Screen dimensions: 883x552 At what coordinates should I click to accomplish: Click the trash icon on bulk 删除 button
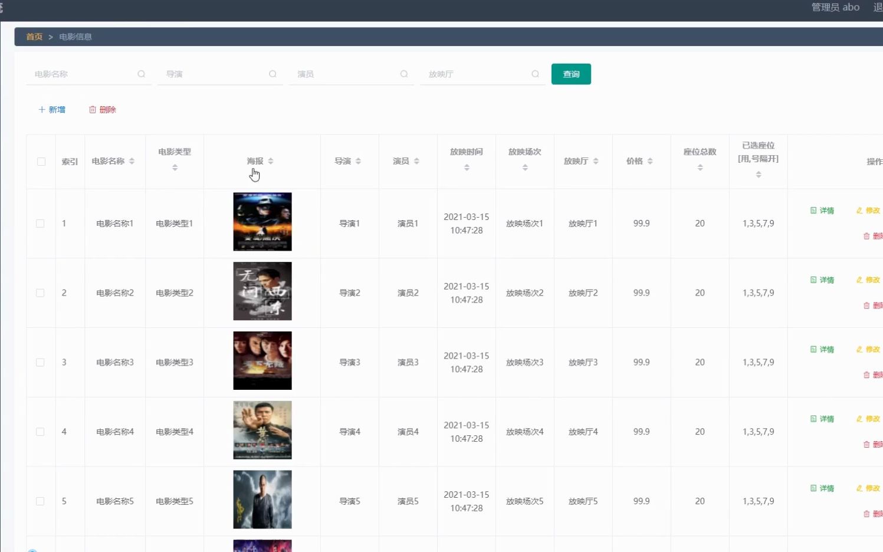(93, 109)
